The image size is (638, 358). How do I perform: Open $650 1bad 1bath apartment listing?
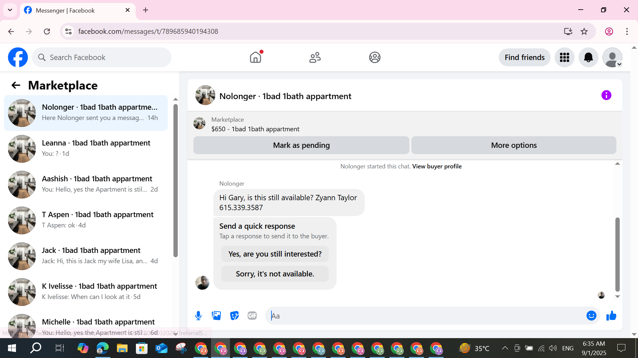[255, 129]
